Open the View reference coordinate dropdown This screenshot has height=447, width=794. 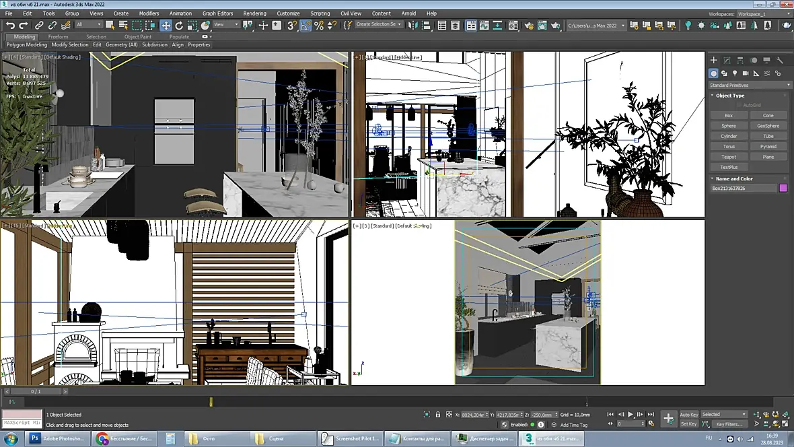tap(226, 25)
